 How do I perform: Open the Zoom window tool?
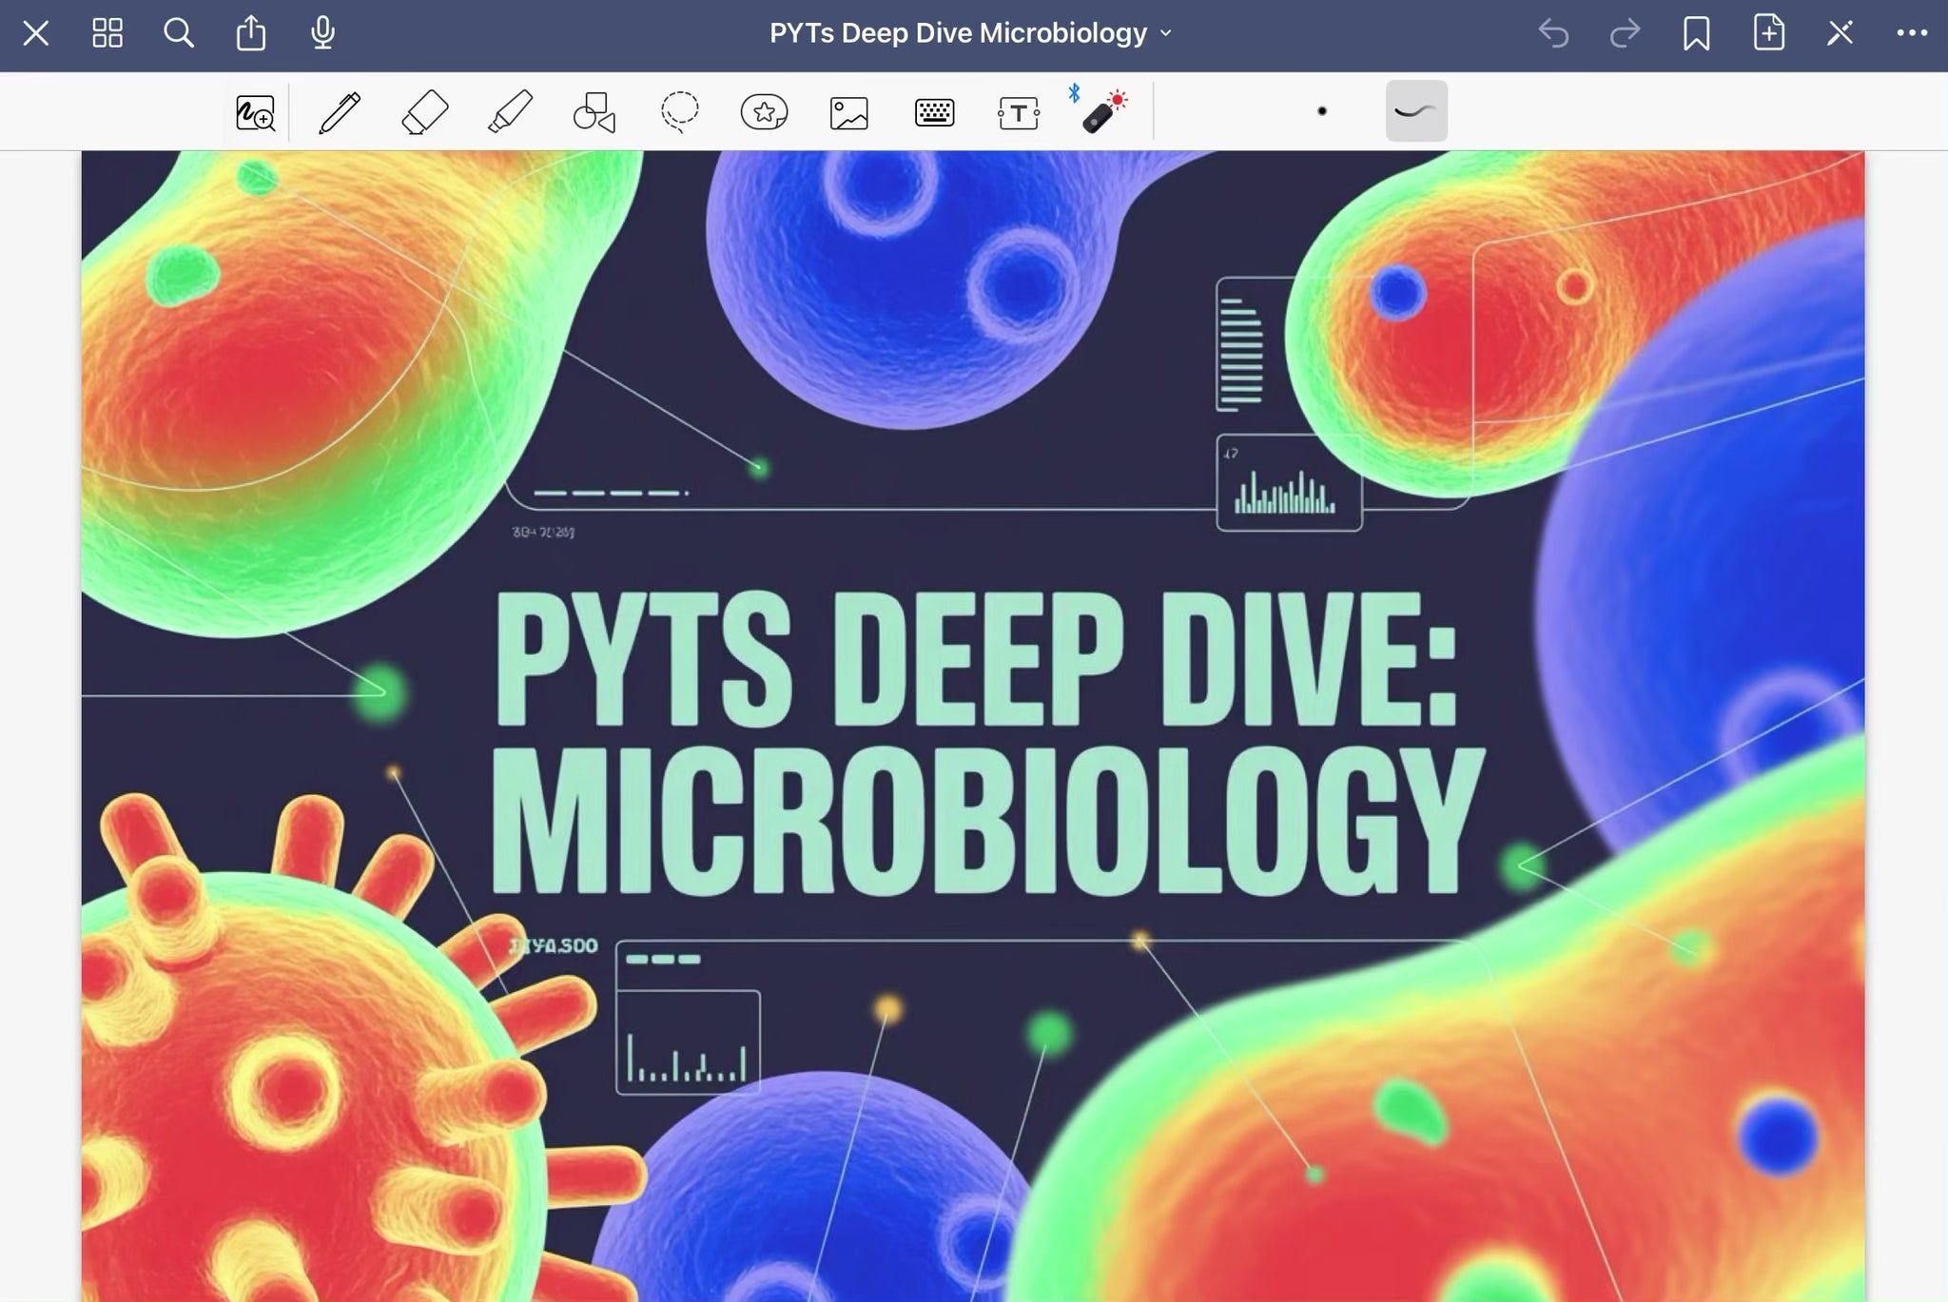pos(255,113)
